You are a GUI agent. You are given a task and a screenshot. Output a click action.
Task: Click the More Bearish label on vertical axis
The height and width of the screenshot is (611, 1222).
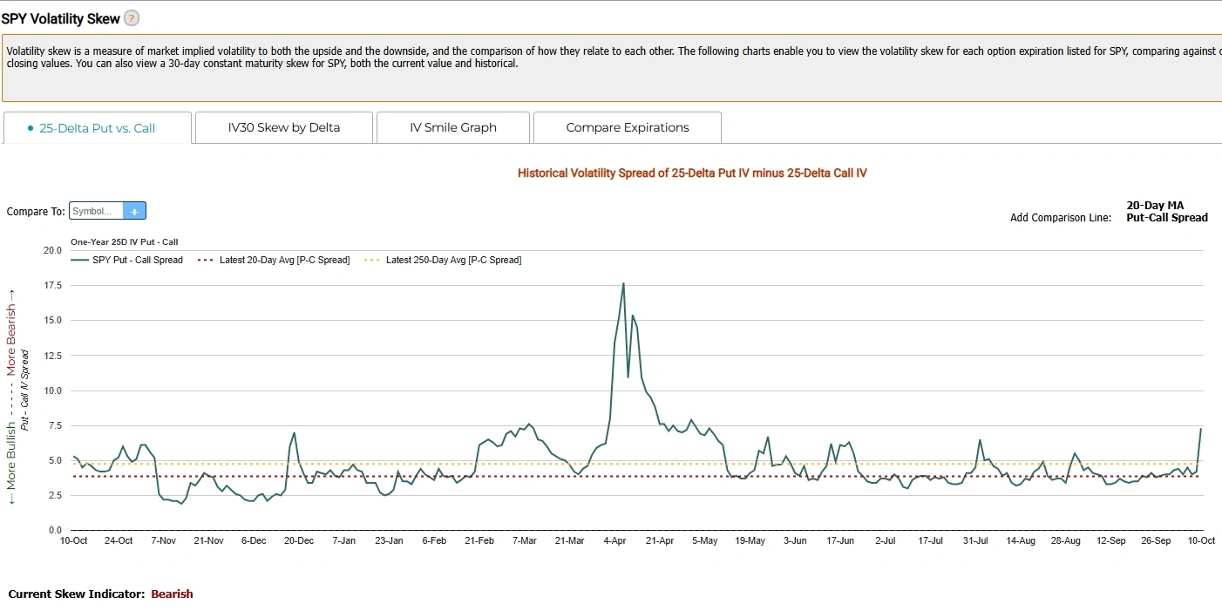12,340
